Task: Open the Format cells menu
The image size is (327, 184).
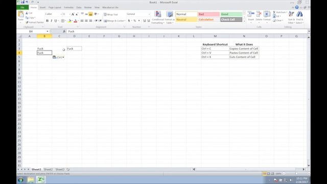Action: (x=267, y=16)
